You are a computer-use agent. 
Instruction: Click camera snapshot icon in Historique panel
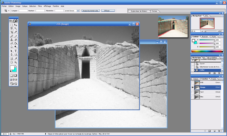[214, 73]
